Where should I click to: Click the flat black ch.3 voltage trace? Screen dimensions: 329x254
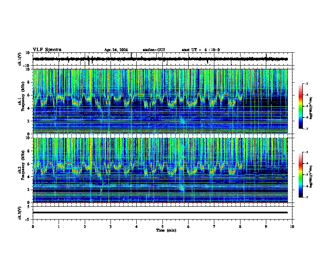(x=160, y=212)
